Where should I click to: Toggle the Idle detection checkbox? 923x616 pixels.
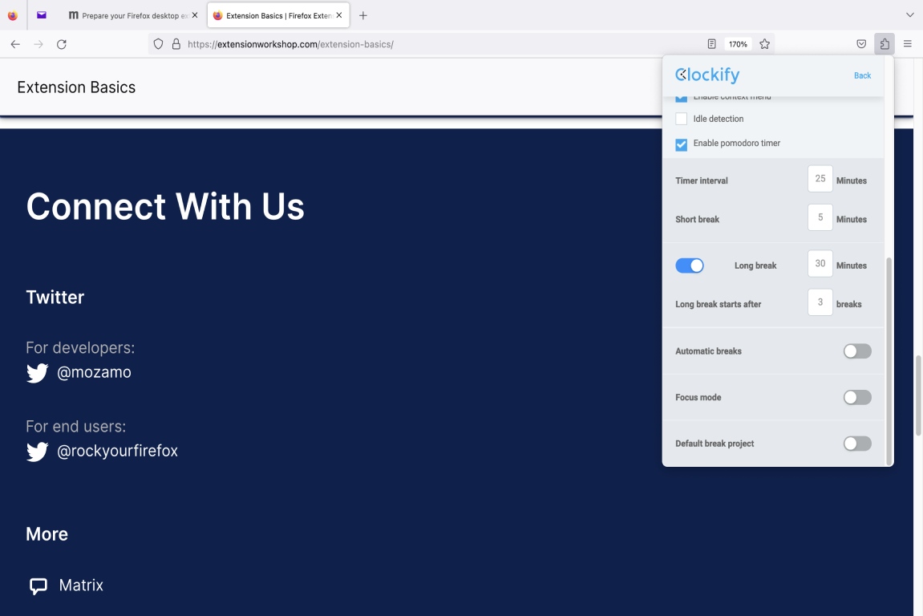[x=681, y=119]
